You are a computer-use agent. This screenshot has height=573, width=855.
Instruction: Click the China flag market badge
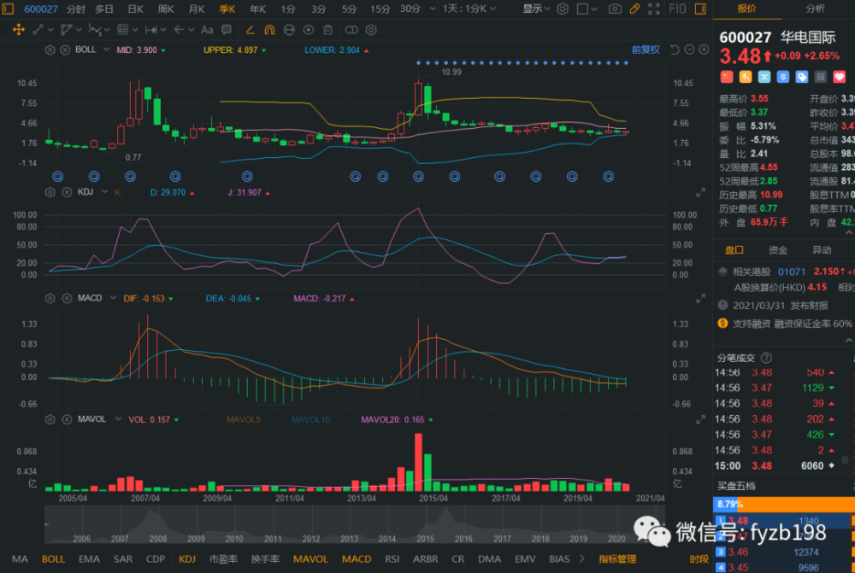[726, 77]
